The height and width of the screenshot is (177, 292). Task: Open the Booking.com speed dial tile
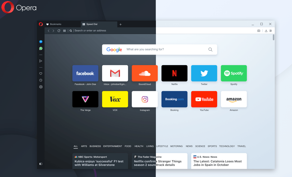pyautogui.click(x=174, y=99)
